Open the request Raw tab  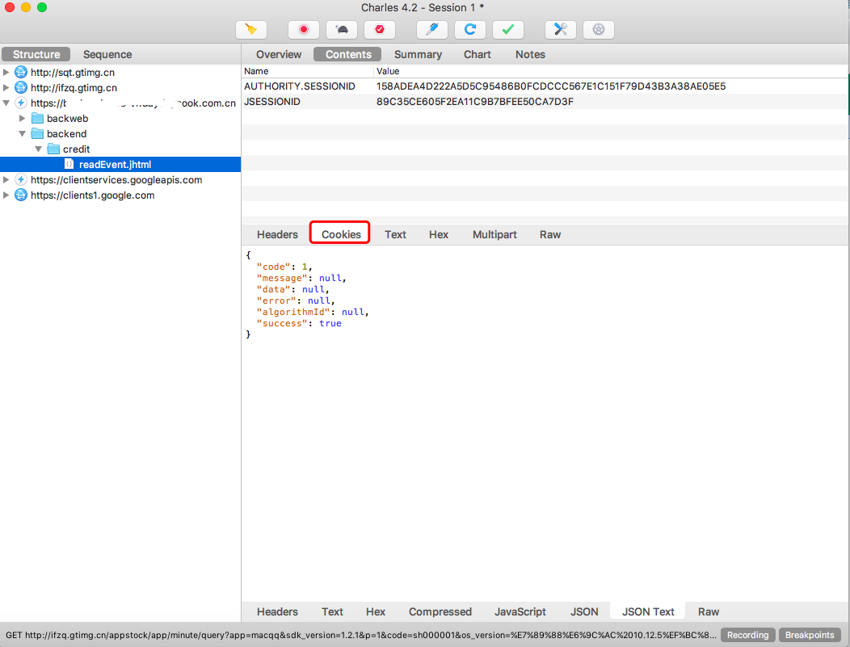click(549, 234)
